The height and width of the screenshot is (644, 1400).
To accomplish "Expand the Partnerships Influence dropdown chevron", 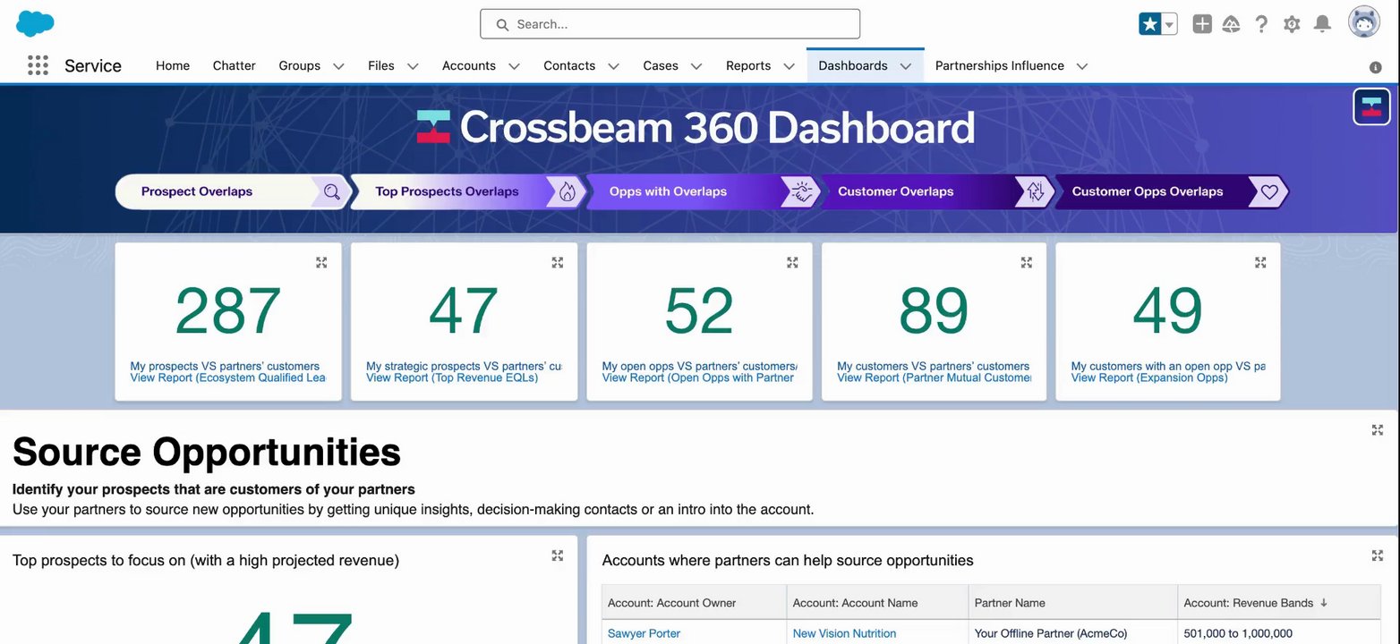I will tap(1082, 66).
